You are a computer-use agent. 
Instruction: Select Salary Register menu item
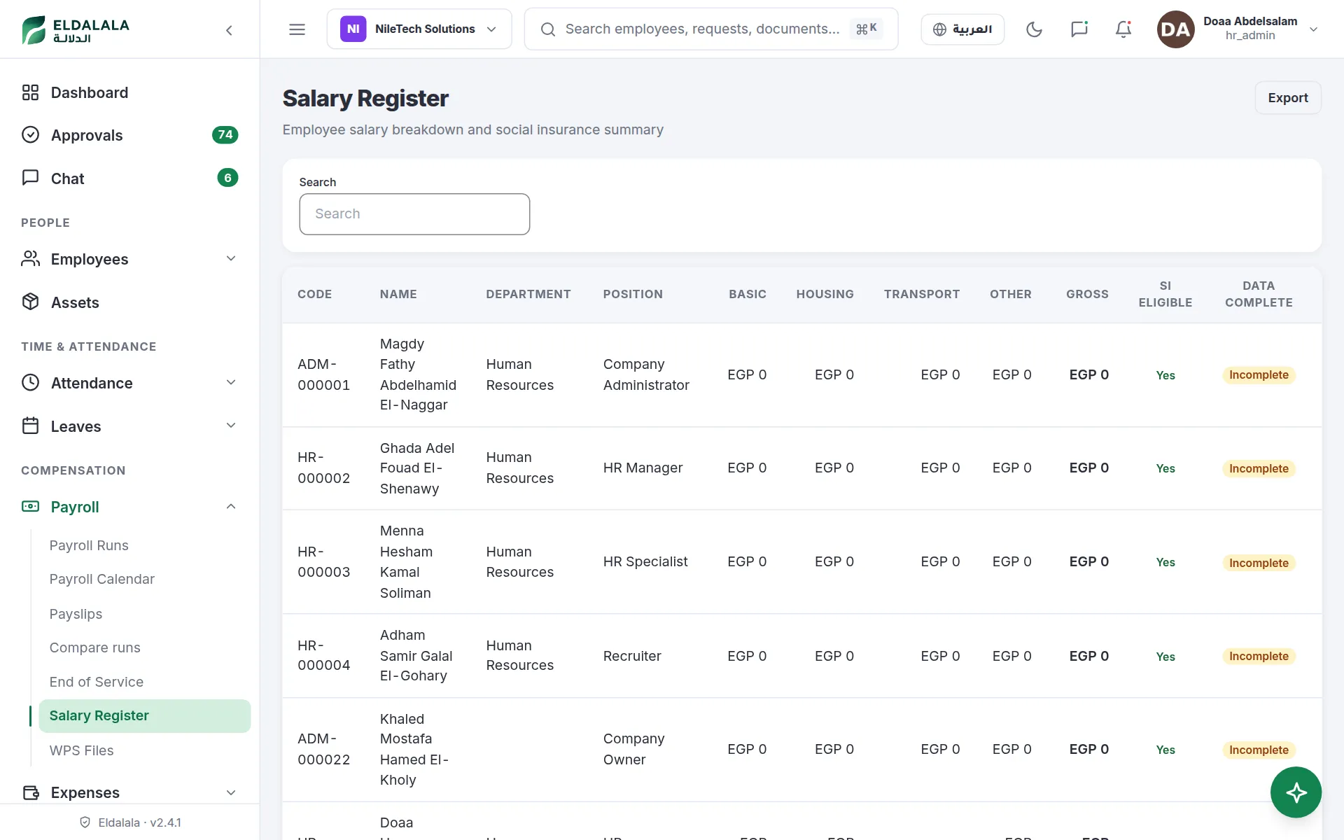click(x=144, y=715)
